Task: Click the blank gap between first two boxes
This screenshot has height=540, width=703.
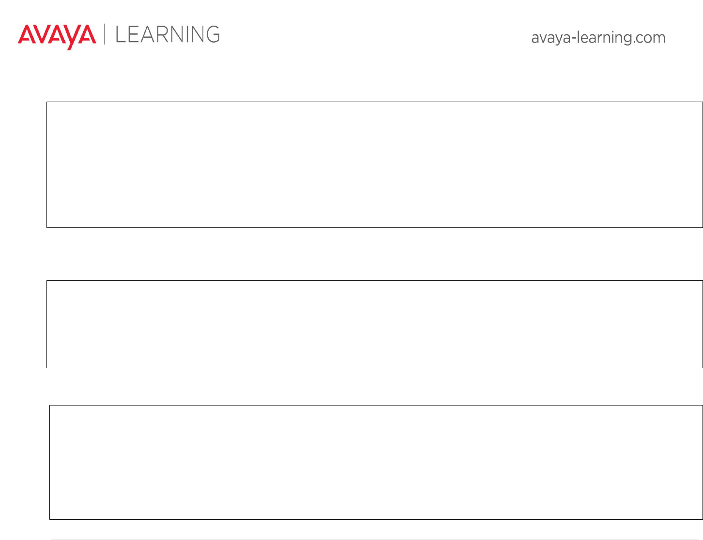Action: point(374,254)
